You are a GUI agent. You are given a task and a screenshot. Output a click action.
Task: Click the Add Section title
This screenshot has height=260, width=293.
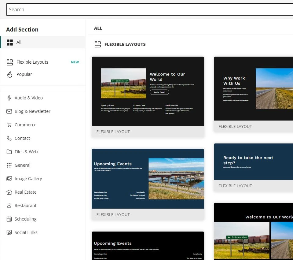(22, 30)
